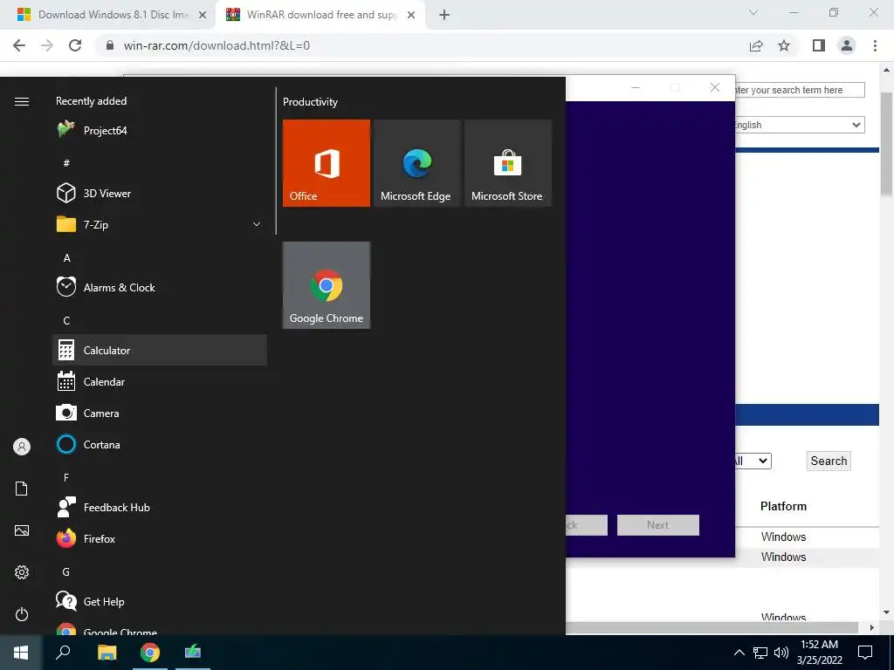Click the Power icon in Start
Viewport: 894px width, 670px height.
[x=22, y=614]
